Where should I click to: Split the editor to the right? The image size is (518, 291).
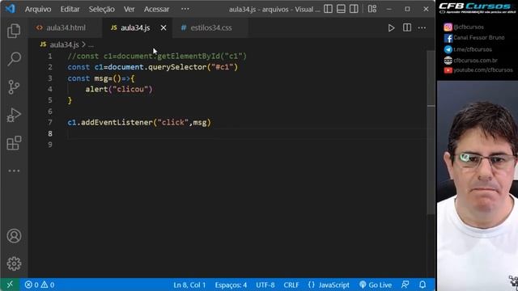point(407,27)
